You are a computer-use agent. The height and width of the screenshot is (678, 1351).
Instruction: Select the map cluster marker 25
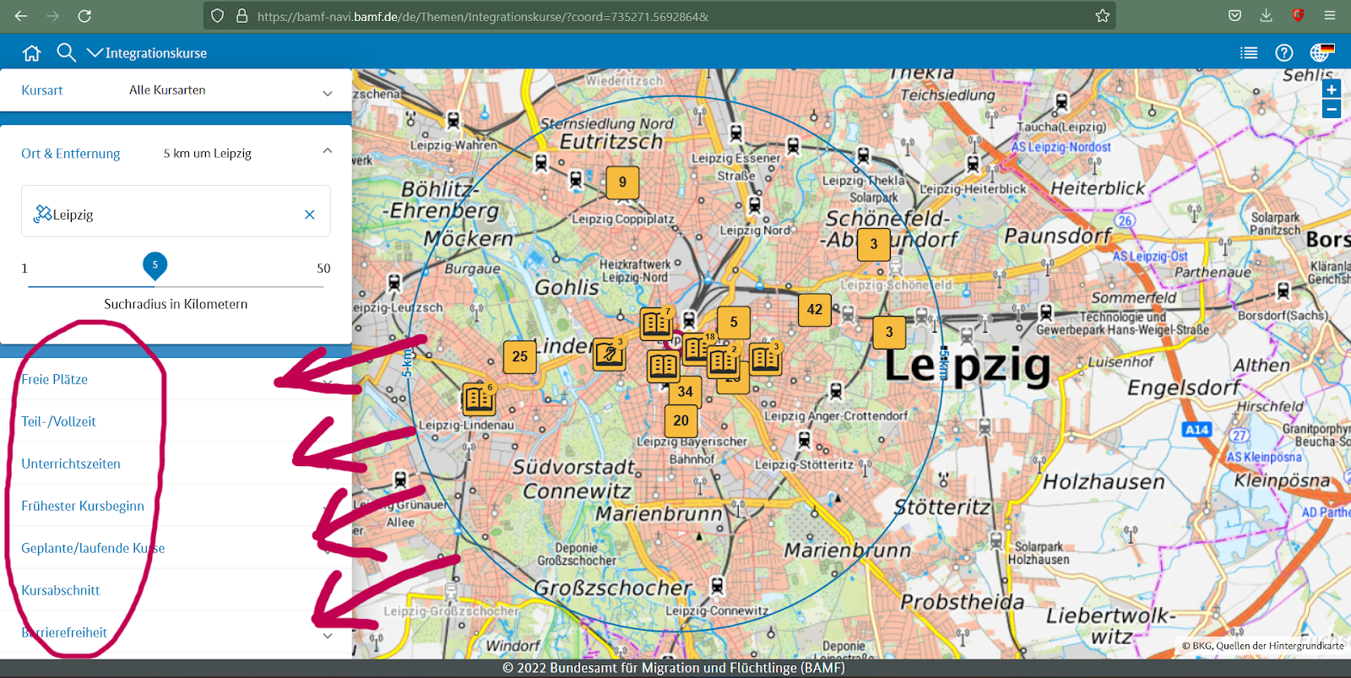coord(520,357)
